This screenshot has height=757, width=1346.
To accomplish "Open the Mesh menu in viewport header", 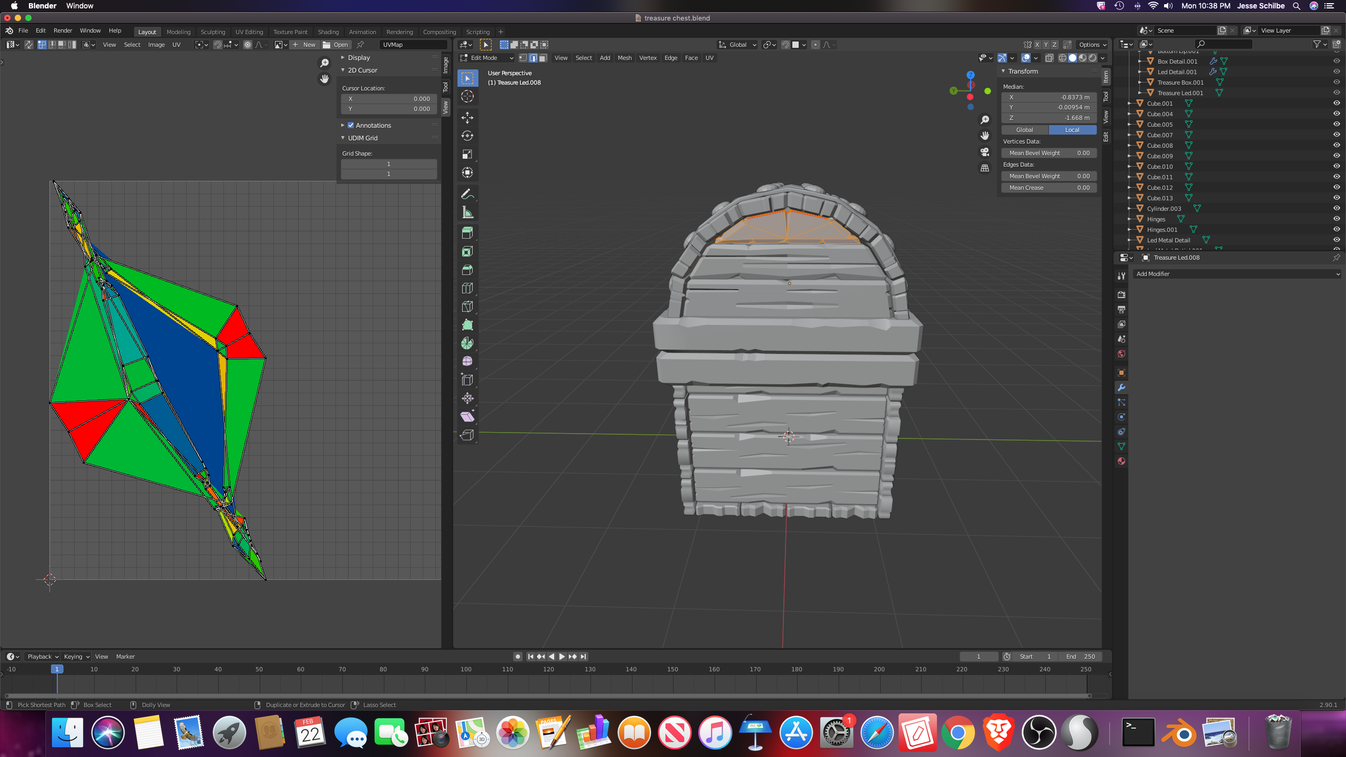I will [x=624, y=58].
